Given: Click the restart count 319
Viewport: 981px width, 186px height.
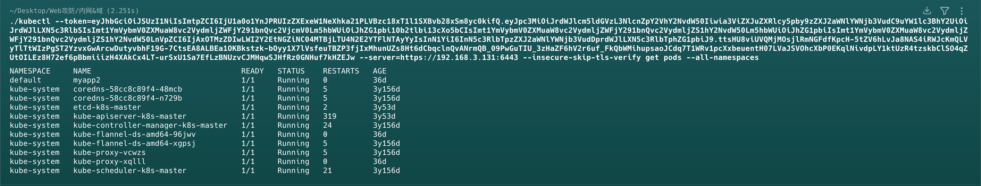Looking at the screenshot, I should click(329, 116).
